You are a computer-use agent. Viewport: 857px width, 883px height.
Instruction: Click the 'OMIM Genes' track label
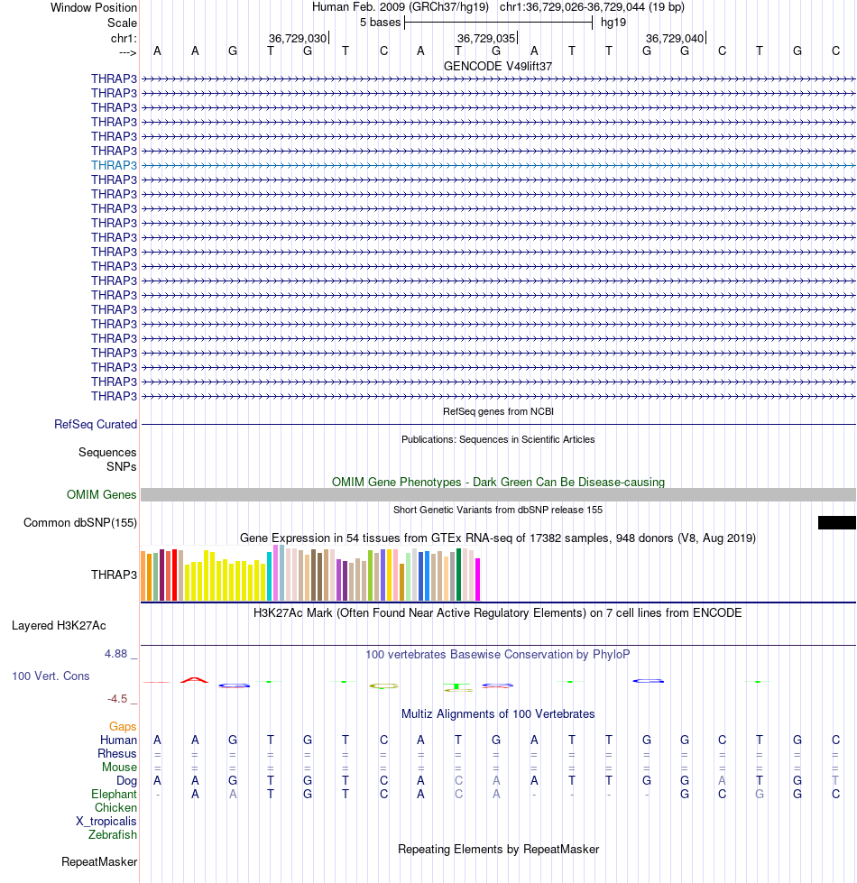(x=101, y=494)
